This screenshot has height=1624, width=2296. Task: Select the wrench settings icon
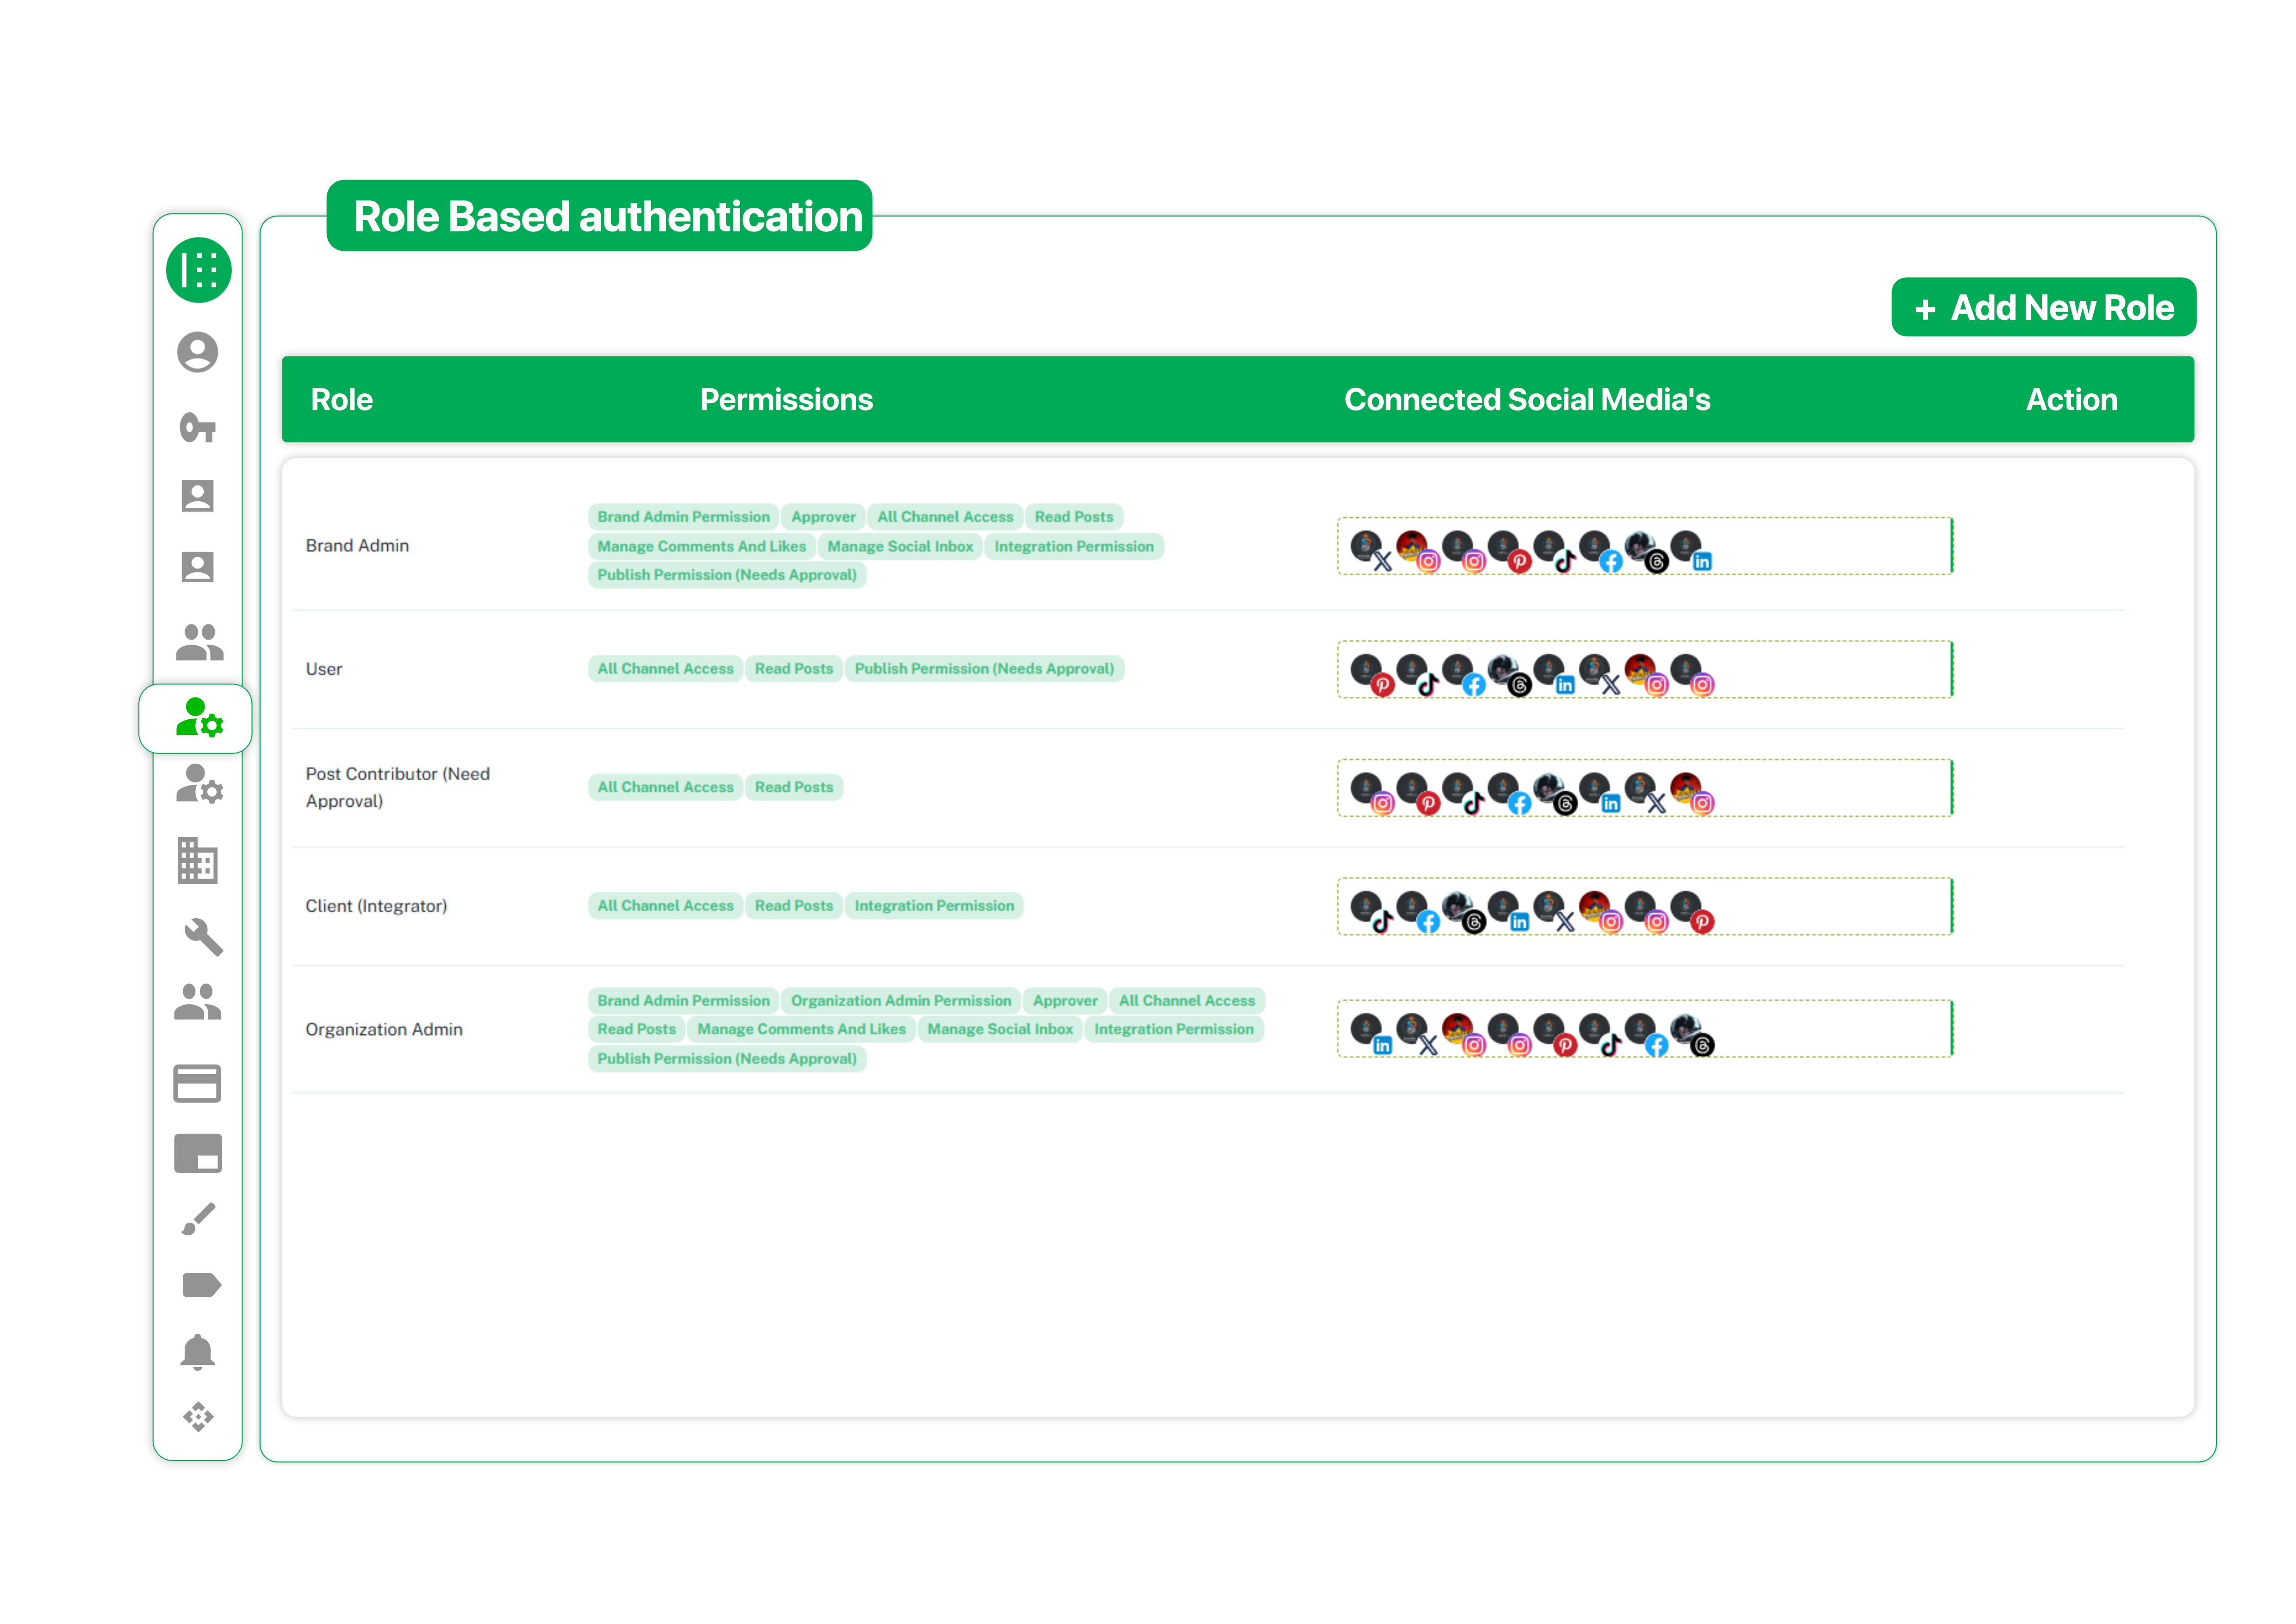click(199, 938)
